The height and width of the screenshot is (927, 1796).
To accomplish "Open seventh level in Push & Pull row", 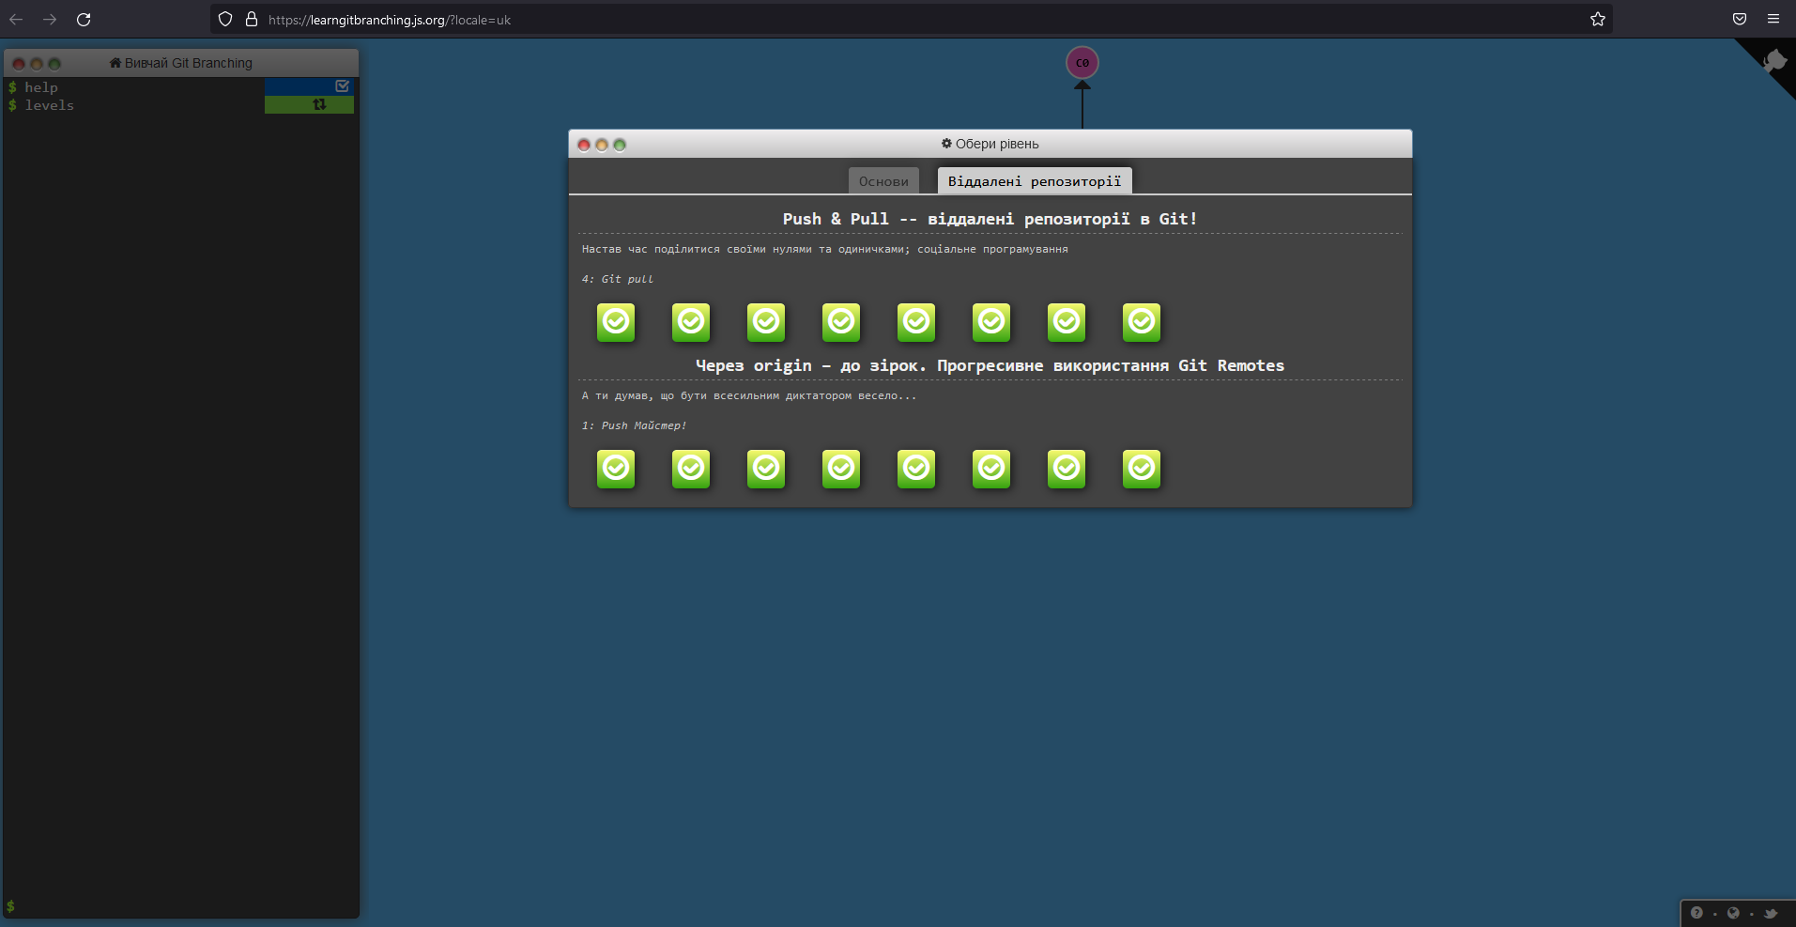I will tap(1067, 322).
